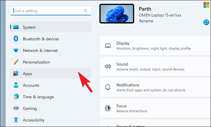Click the Accessibility figure icon
The width and height of the screenshot is (211, 127).
tap(16, 120)
